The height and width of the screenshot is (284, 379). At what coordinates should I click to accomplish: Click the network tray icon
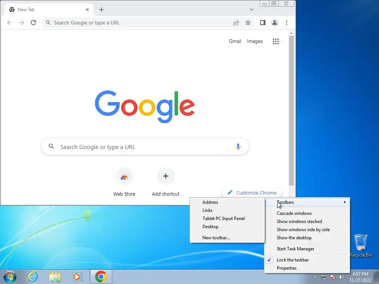(323, 277)
